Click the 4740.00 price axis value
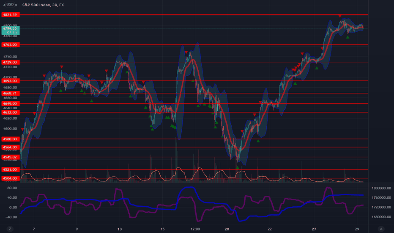Screen dimensions: 394x233 [x=10, y=57]
